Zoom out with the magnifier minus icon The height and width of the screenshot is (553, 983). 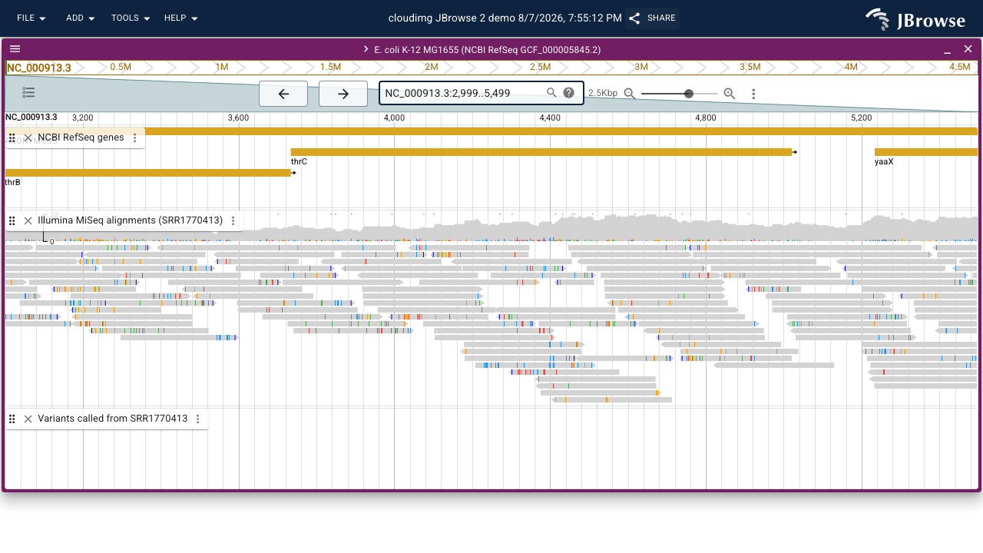(x=630, y=94)
